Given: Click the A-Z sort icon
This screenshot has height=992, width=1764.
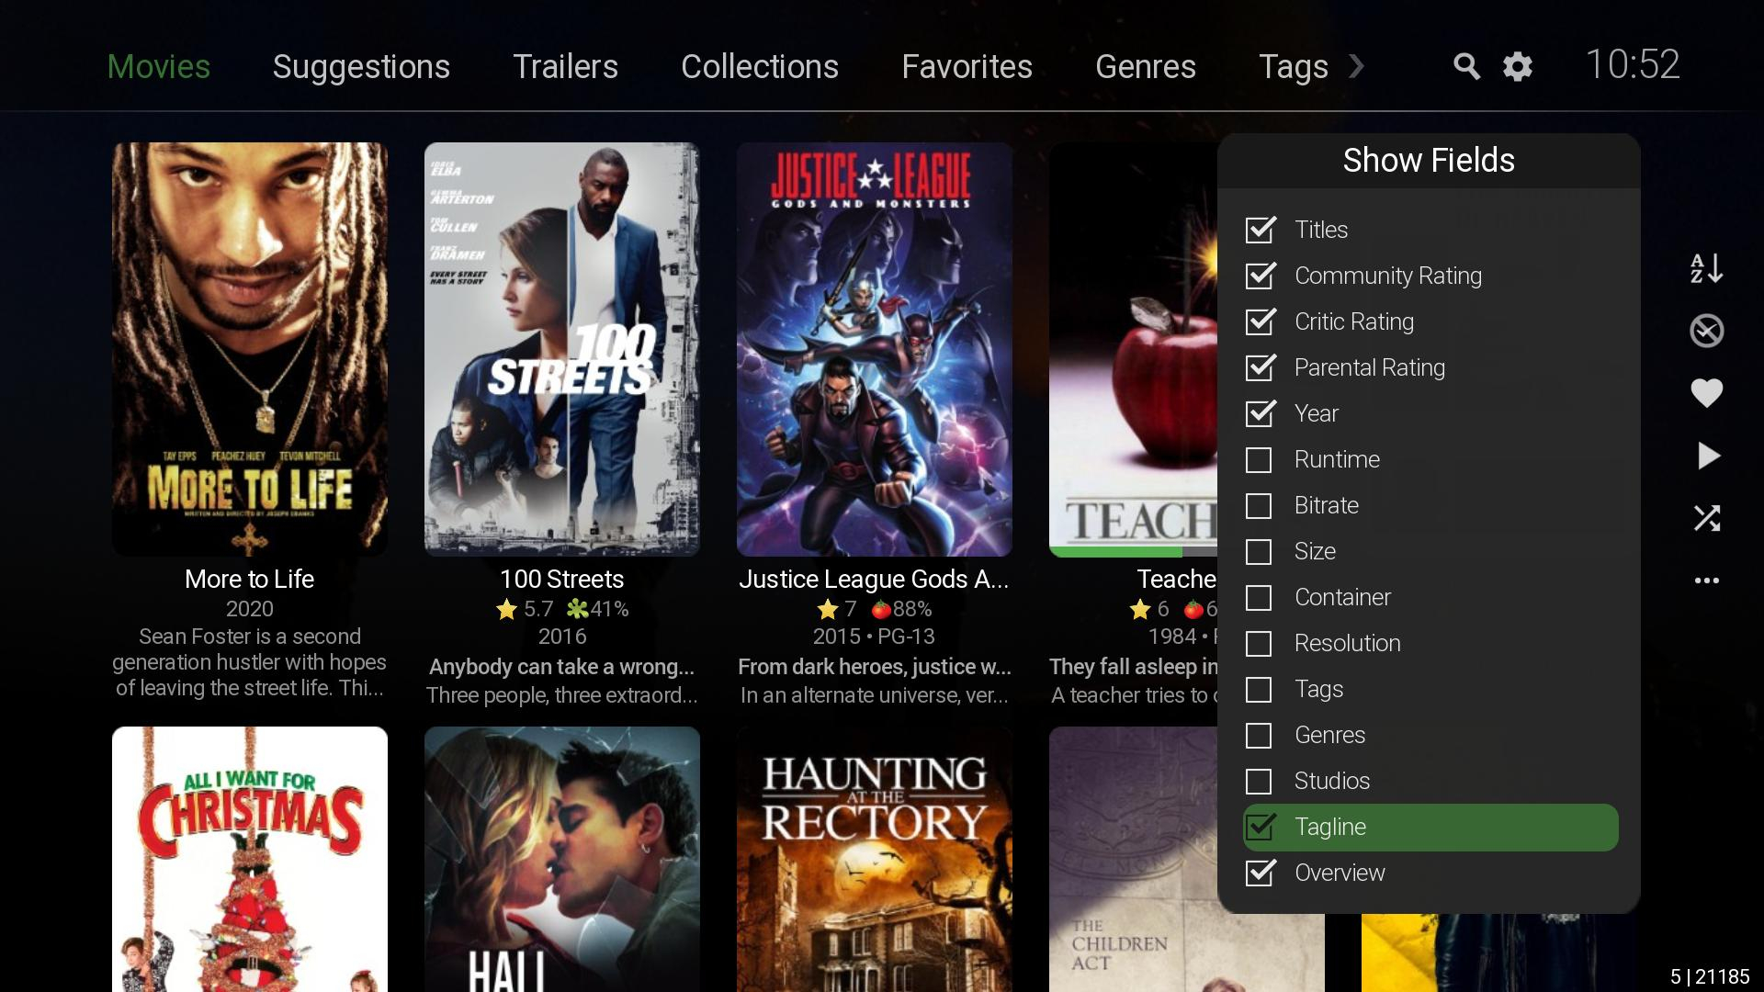Looking at the screenshot, I should pos(1706,268).
